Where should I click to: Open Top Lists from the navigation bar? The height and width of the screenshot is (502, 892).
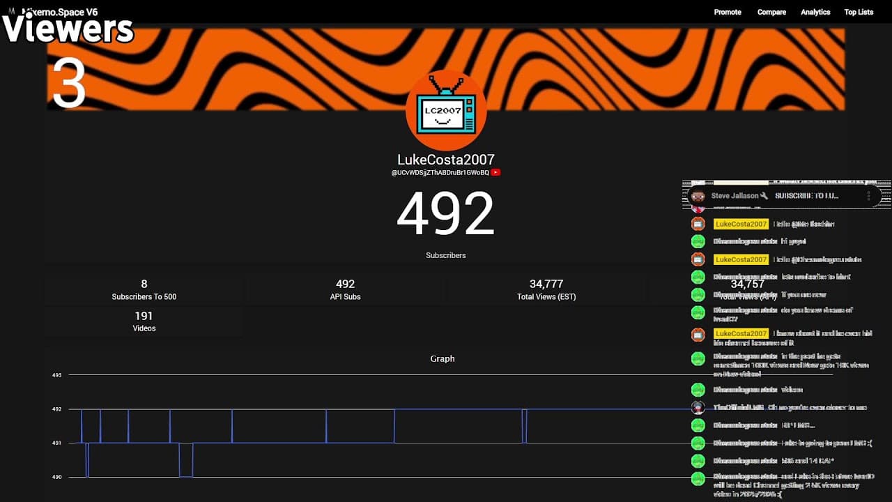[x=859, y=12]
